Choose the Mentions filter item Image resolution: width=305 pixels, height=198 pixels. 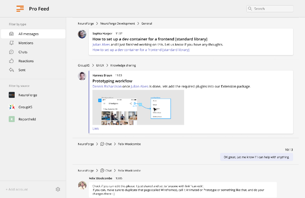[x=33, y=43]
